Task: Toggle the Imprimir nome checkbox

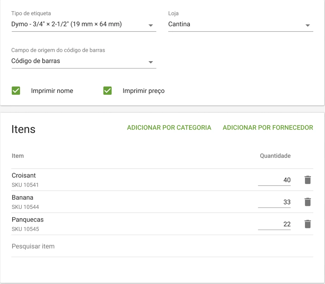Action: [x=16, y=91]
